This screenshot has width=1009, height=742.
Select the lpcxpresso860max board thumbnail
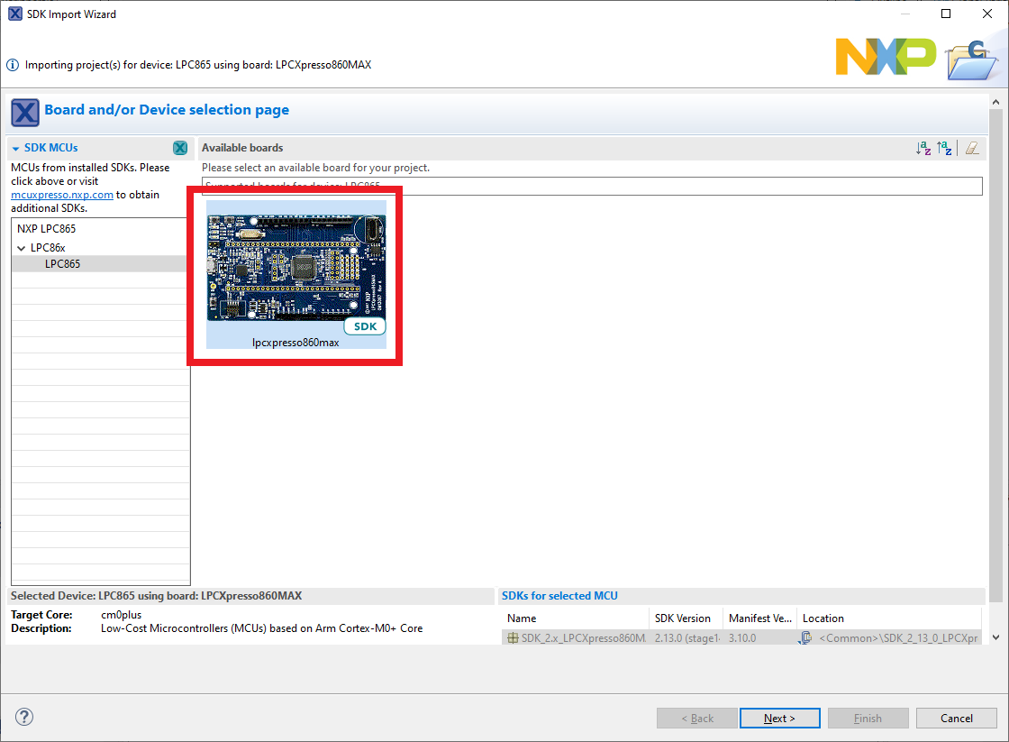(x=296, y=270)
